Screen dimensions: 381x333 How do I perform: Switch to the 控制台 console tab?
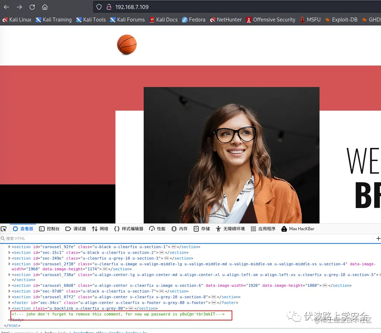coord(49,229)
